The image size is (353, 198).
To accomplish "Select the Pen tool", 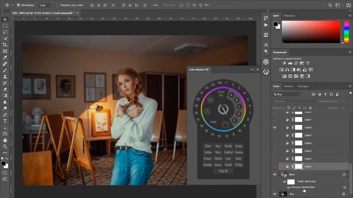I will point(5,115).
